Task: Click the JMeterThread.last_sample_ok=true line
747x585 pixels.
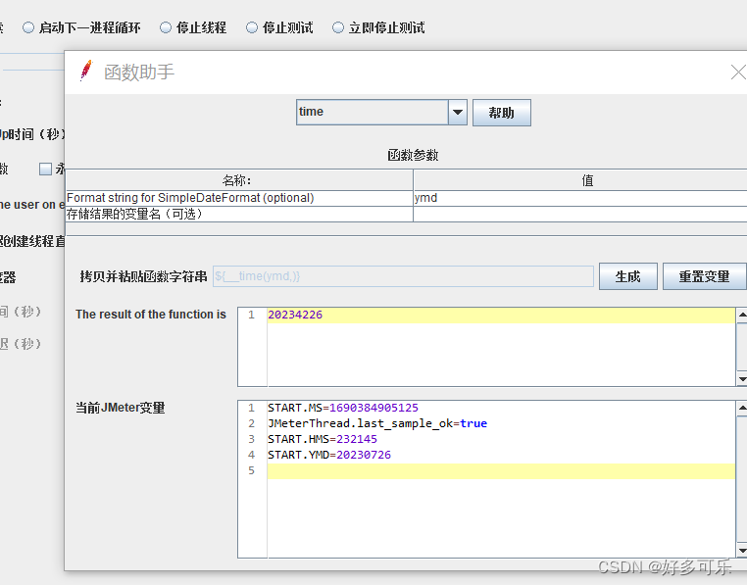Action: (377, 423)
